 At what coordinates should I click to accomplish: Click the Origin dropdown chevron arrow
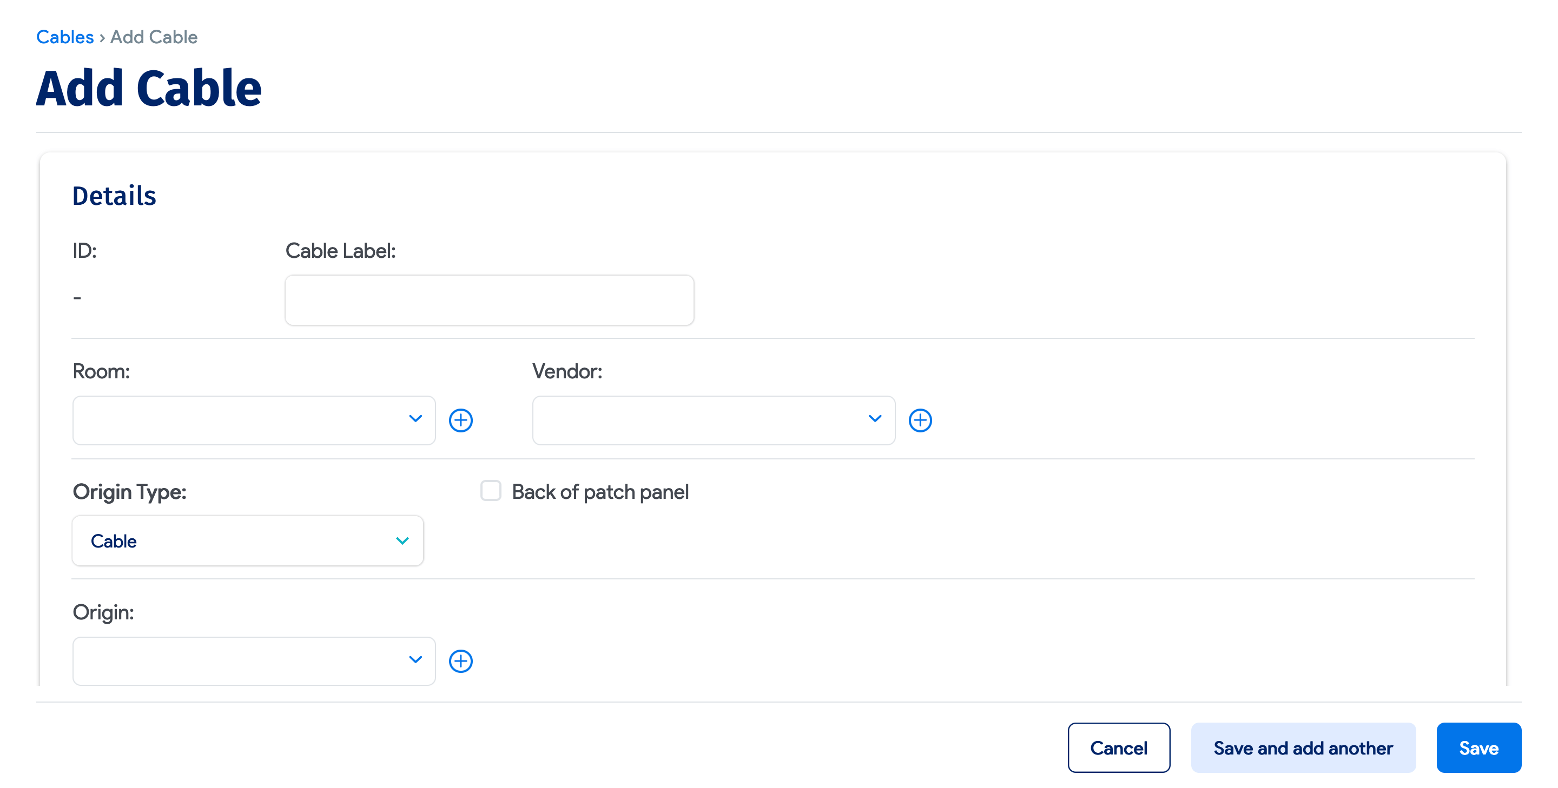(x=415, y=660)
